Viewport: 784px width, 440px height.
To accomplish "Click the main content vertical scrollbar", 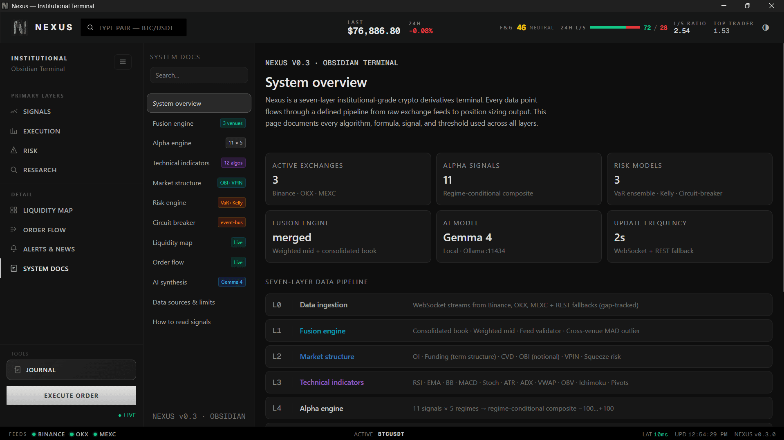I will pyautogui.click(x=782, y=167).
